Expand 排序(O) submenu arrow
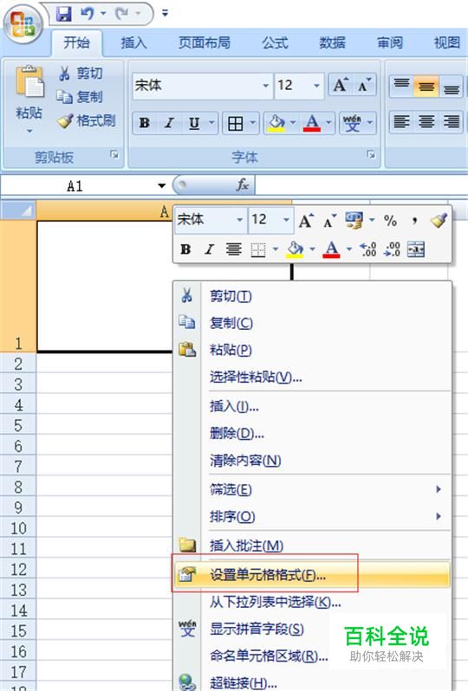The width and height of the screenshot is (468, 691). click(x=438, y=516)
